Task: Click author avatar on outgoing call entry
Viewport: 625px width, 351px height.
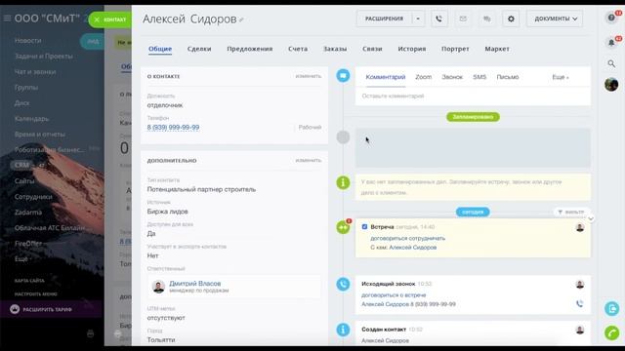Action: pos(580,284)
